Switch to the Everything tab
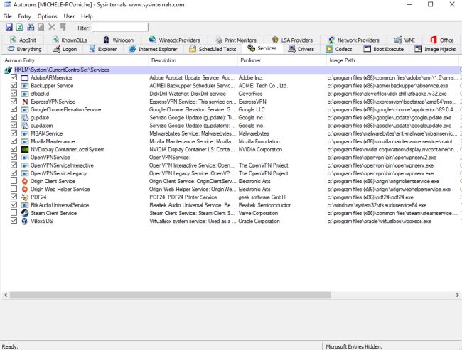Viewport: 462px width, 350px height. (25, 49)
